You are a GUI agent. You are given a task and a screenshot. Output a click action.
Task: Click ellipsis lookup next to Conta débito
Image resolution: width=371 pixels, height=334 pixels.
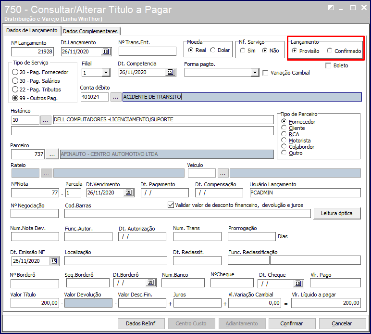pos(116,97)
